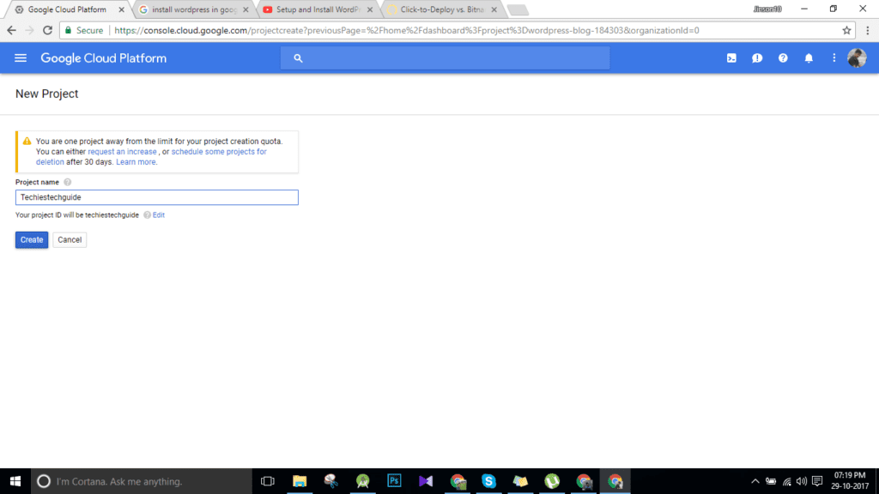Show notifications via the bell icon
The width and height of the screenshot is (879, 494).
click(809, 58)
